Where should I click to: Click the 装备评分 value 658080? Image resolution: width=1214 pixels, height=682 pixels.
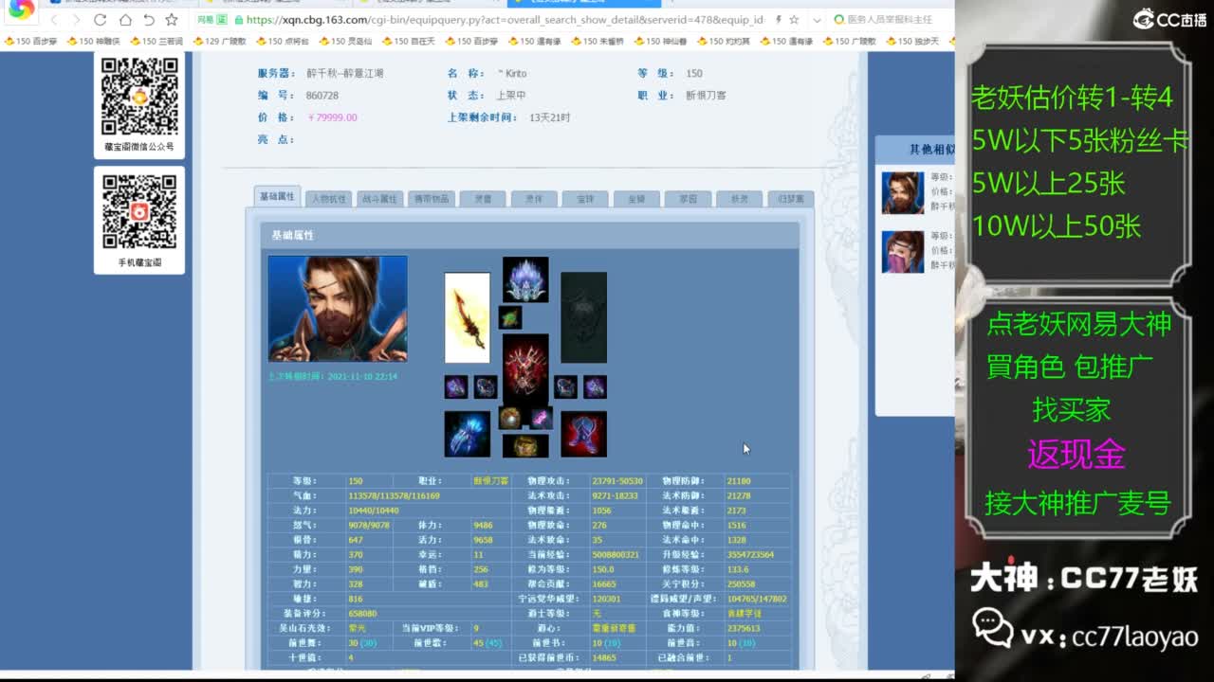click(362, 614)
